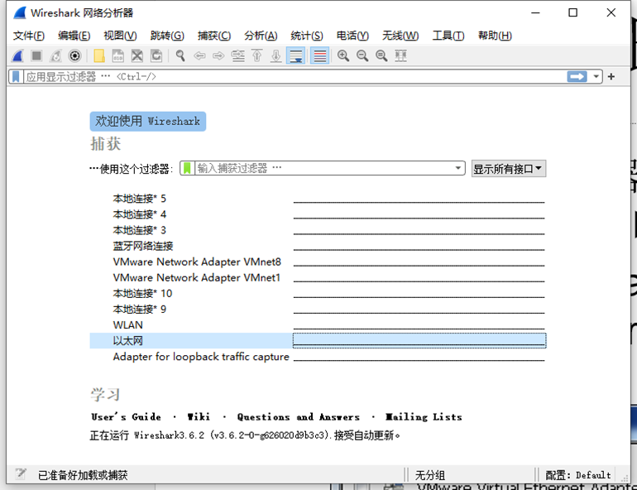Toggle auto-scroll during live capture

(296, 55)
